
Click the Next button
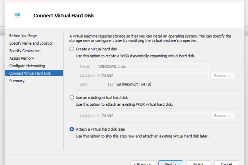170,164
